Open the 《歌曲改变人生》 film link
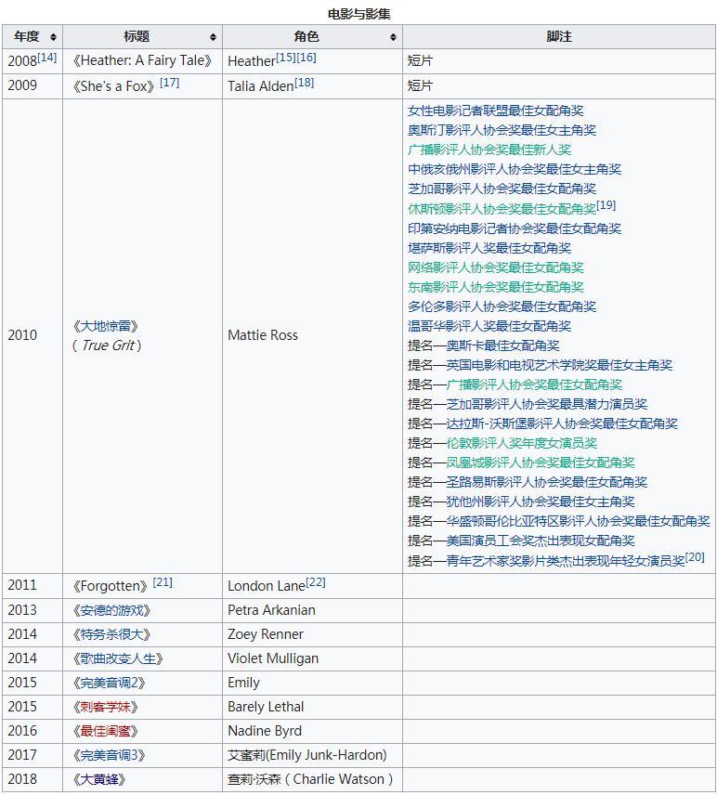This screenshot has width=717, height=795. coord(117,658)
